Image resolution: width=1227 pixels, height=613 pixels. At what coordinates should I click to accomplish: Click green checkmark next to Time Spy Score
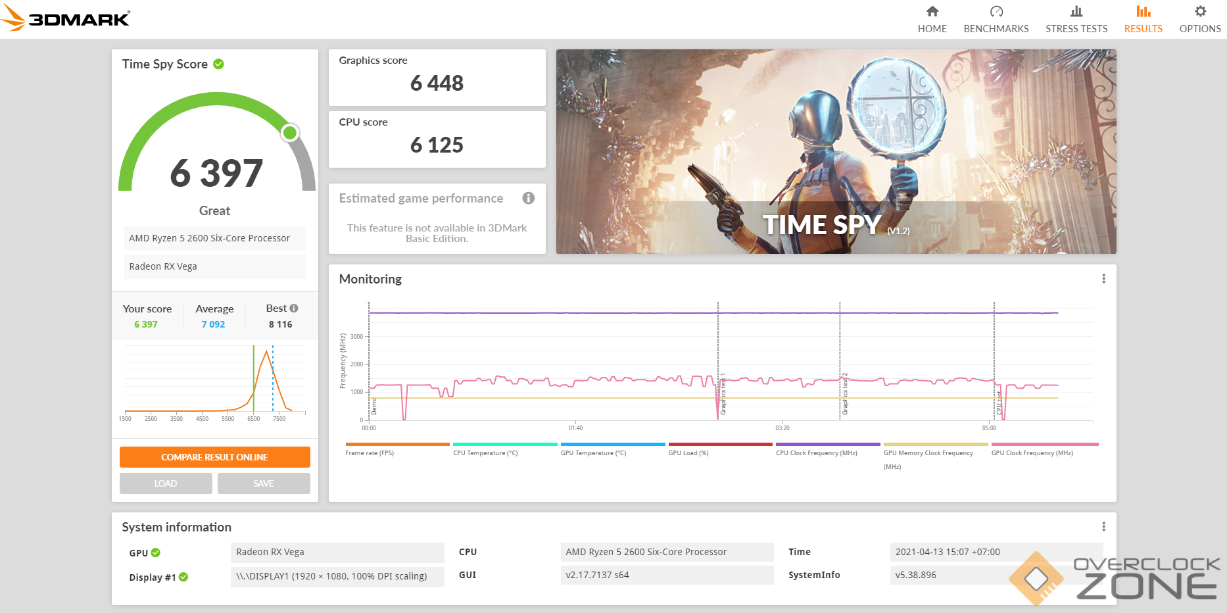(219, 64)
